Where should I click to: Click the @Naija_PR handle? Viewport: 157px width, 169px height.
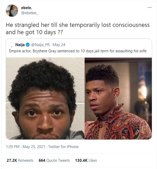click(x=40, y=45)
